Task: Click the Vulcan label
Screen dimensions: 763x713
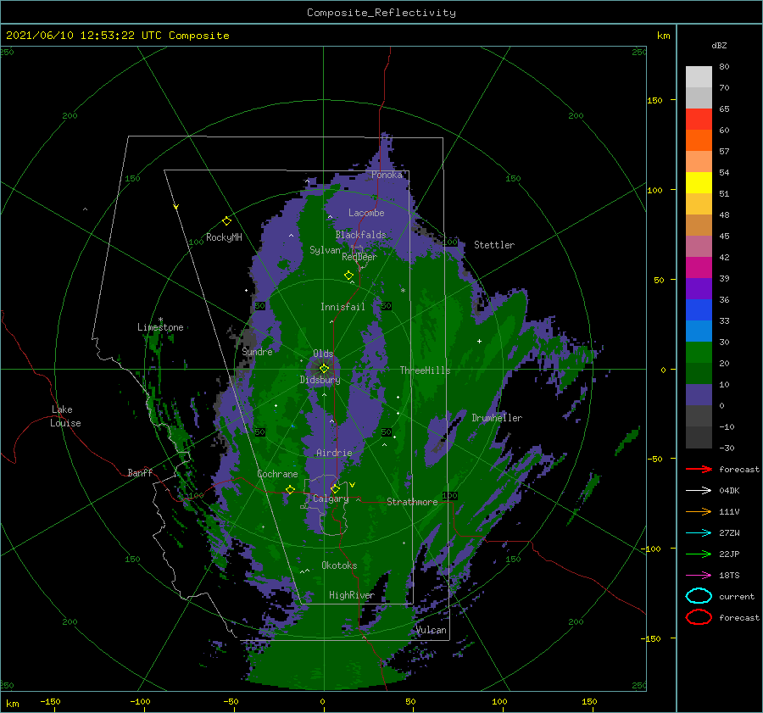Action: pyautogui.click(x=432, y=630)
